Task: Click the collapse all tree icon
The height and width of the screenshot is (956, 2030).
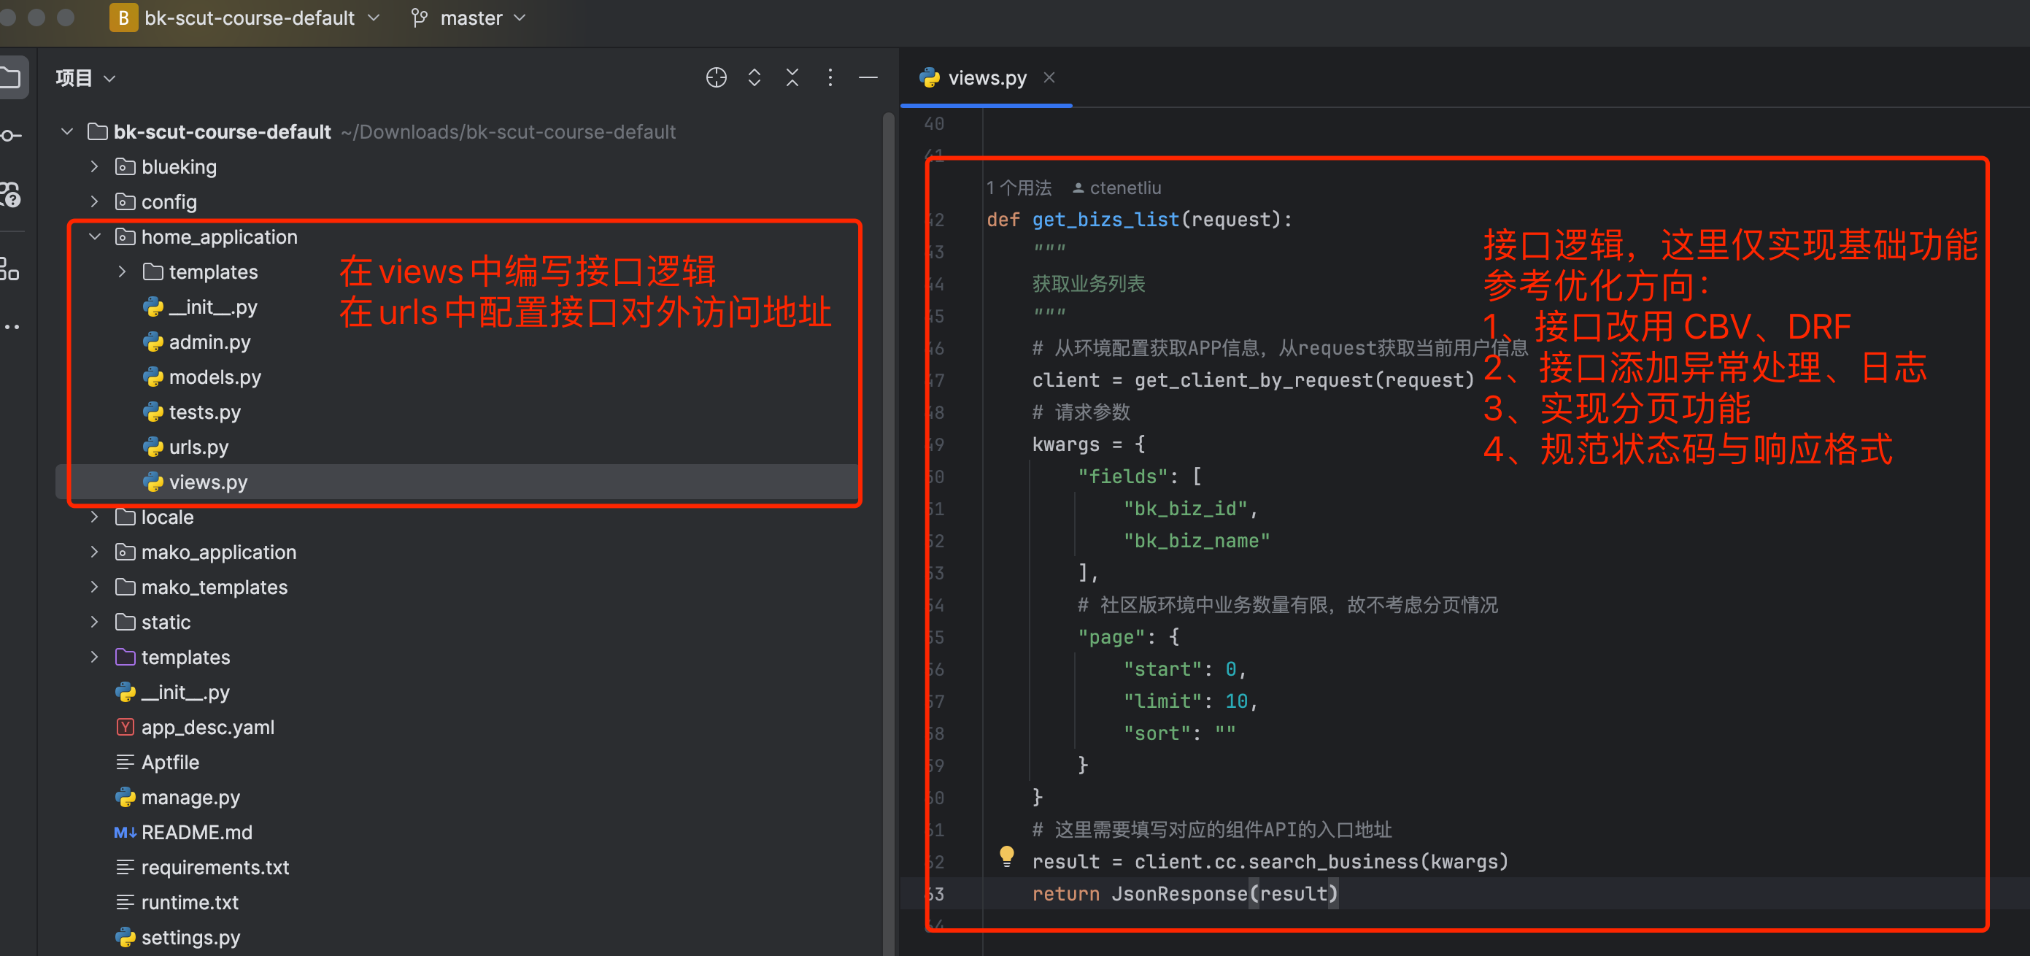Action: [x=792, y=77]
